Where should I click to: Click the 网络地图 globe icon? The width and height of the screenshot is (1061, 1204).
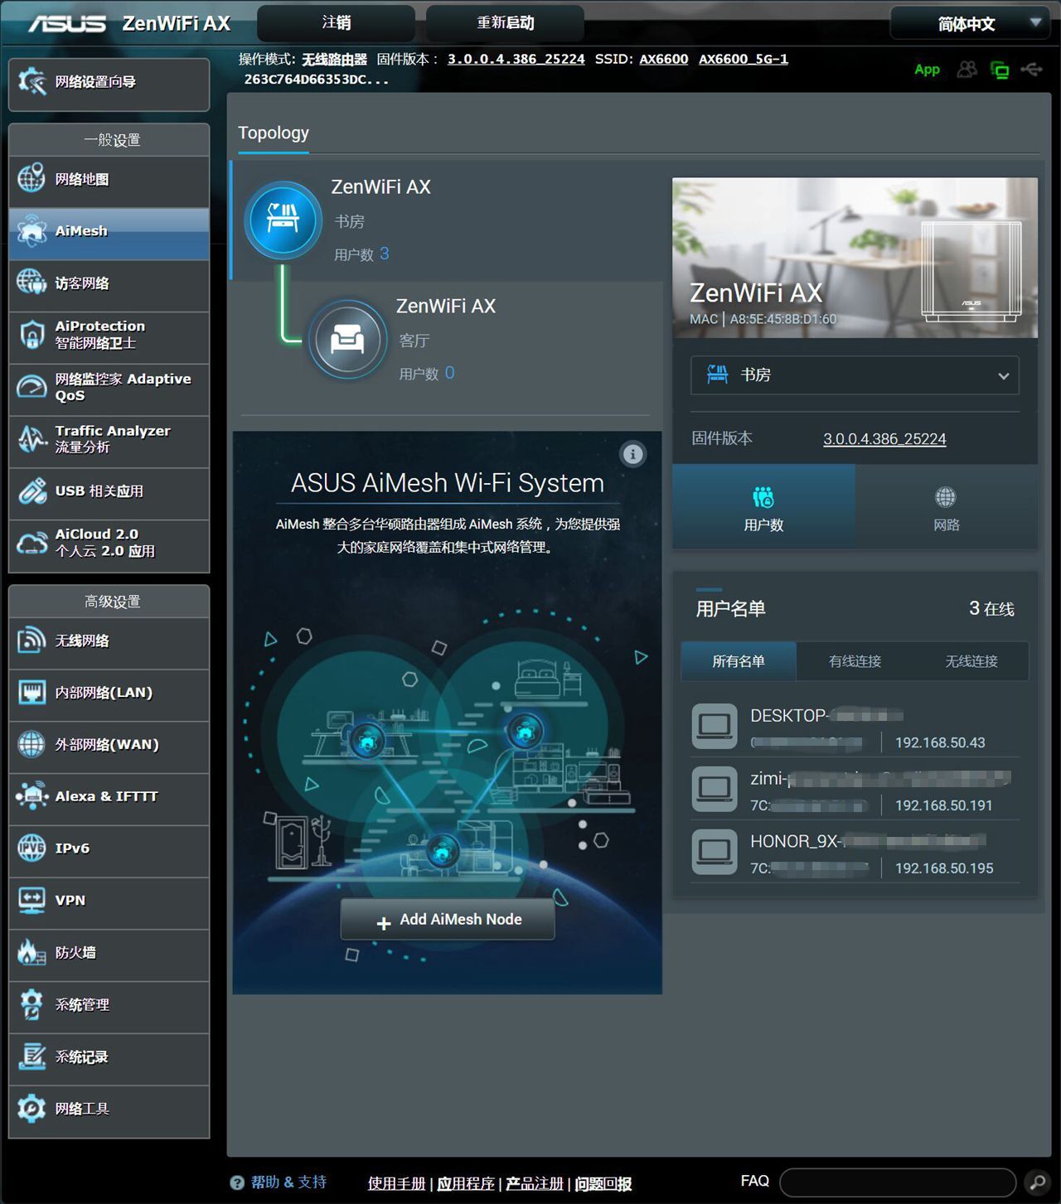click(31, 178)
